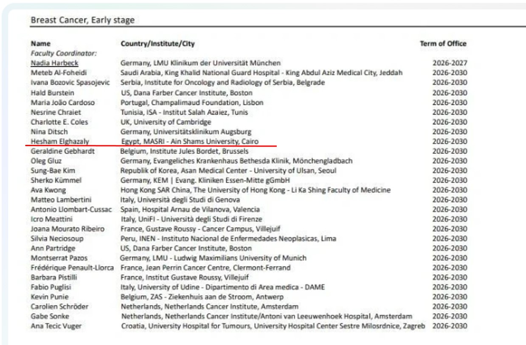The width and height of the screenshot is (526, 345).
Task: Click the underlined Nadia Harbeck name
Action: (54, 63)
